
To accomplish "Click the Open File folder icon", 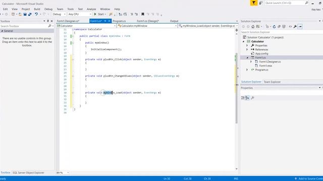I will (20, 14).
